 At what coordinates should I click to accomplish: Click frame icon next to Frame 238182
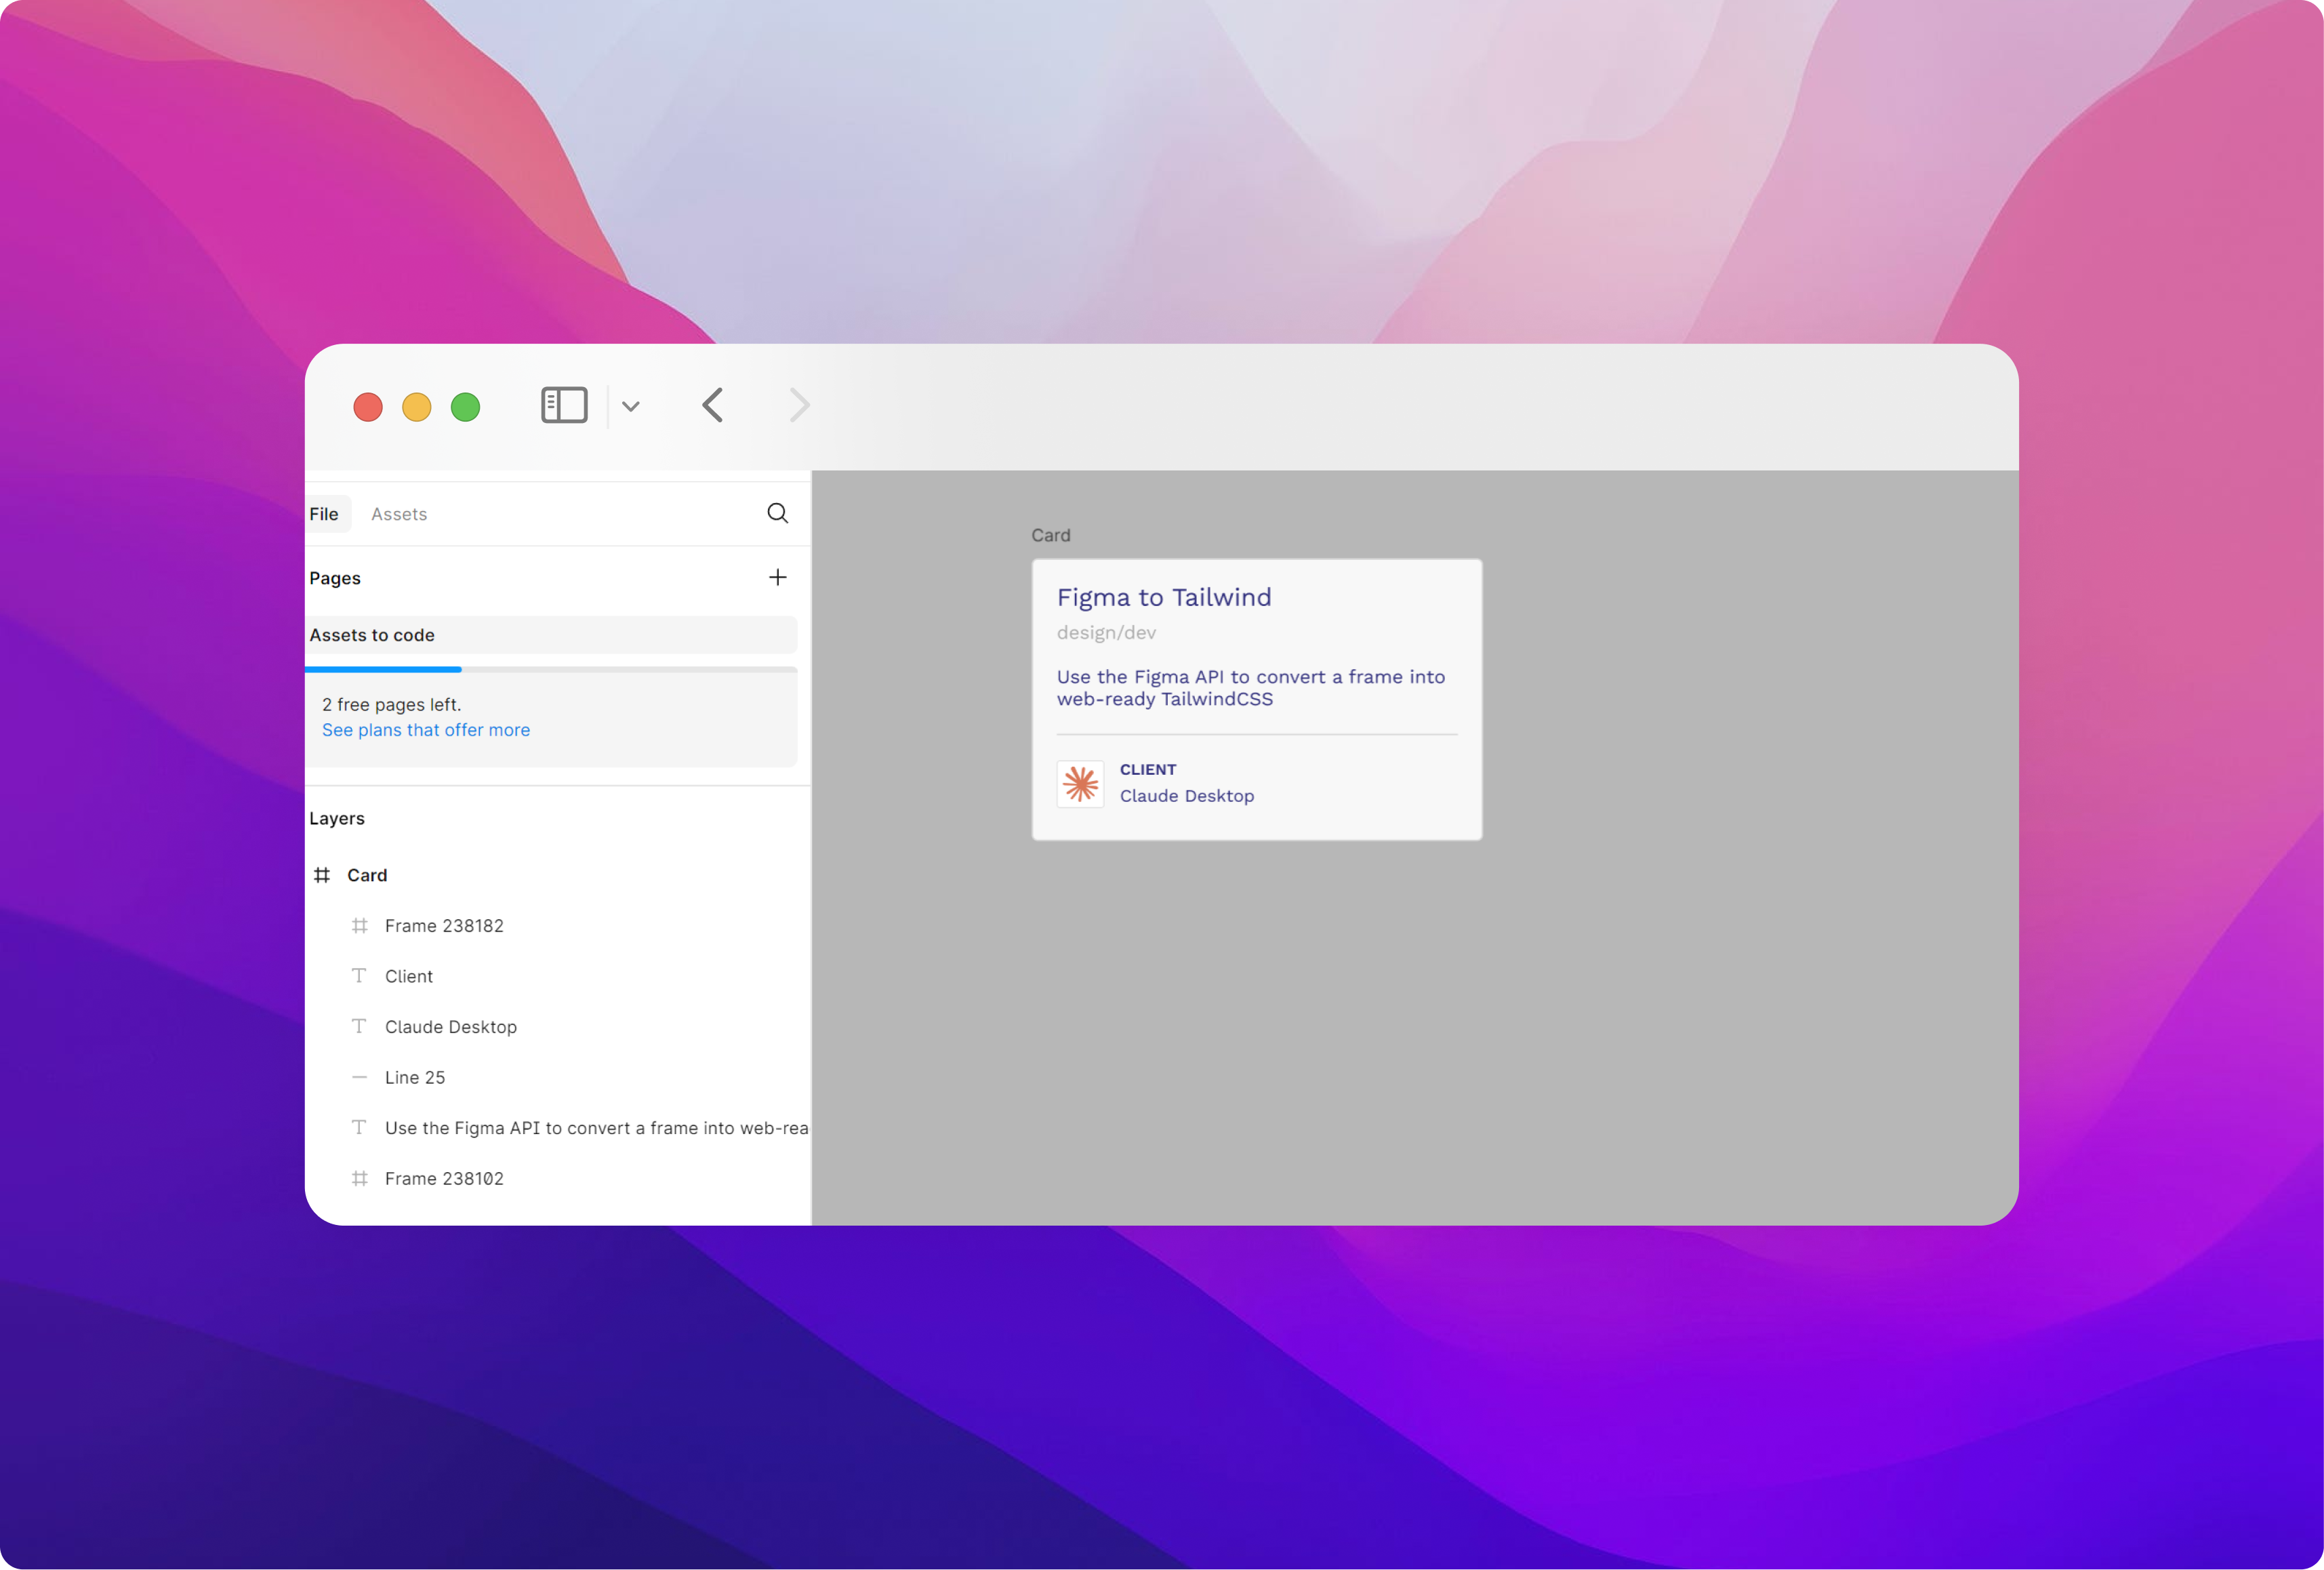tap(360, 926)
